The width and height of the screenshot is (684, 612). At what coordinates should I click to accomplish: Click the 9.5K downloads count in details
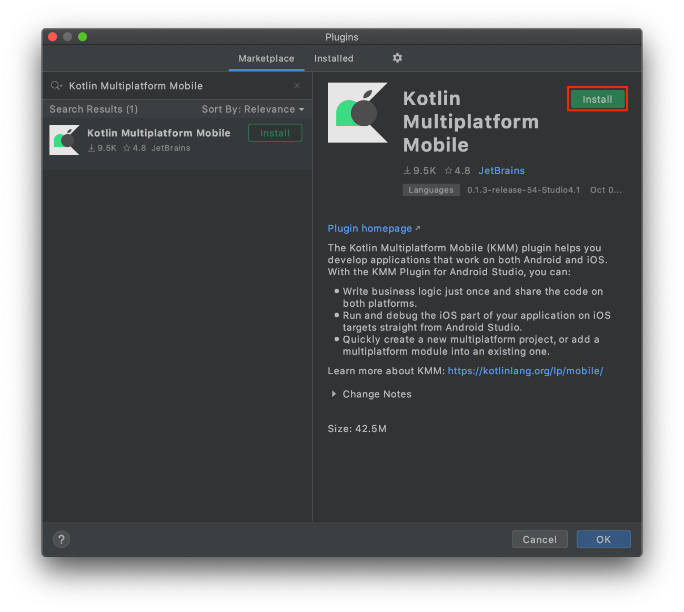[420, 170]
